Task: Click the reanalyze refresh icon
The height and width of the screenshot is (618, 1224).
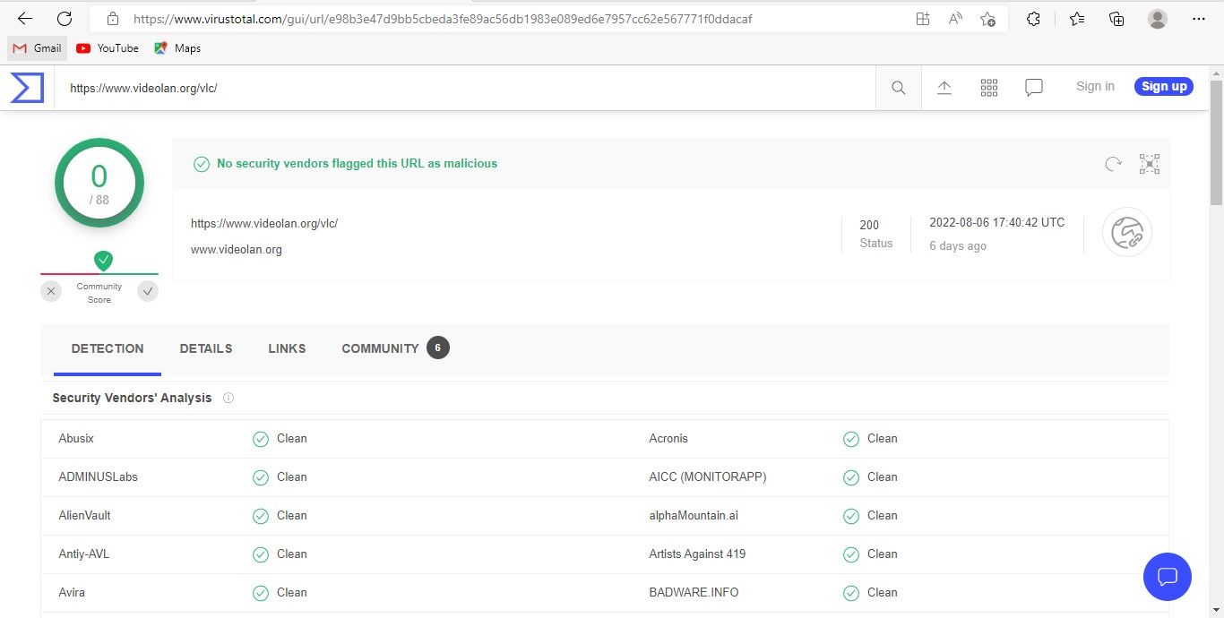Action: tap(1113, 164)
